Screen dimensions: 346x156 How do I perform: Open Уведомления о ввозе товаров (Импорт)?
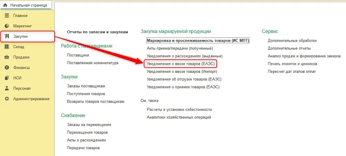tap(182, 72)
